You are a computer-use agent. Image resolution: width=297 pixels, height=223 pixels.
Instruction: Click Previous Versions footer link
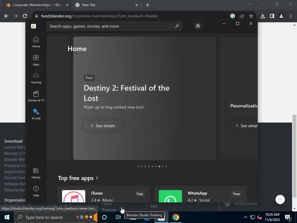click(x=15, y=166)
